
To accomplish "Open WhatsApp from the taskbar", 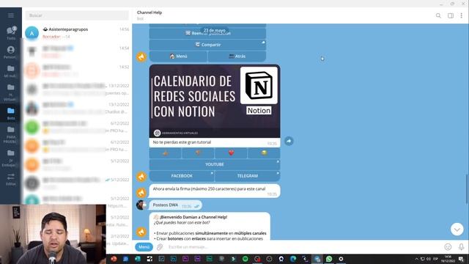I will 329,259.
